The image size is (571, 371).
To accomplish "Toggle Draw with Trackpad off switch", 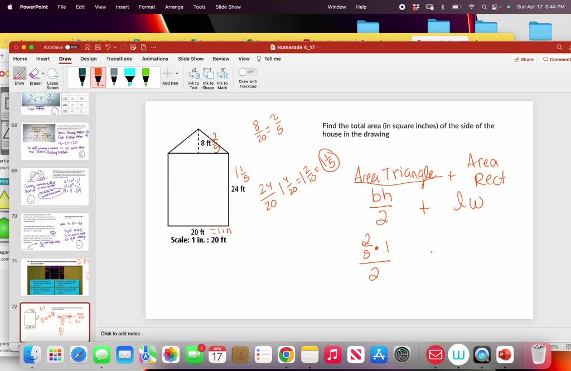I will pyautogui.click(x=247, y=71).
